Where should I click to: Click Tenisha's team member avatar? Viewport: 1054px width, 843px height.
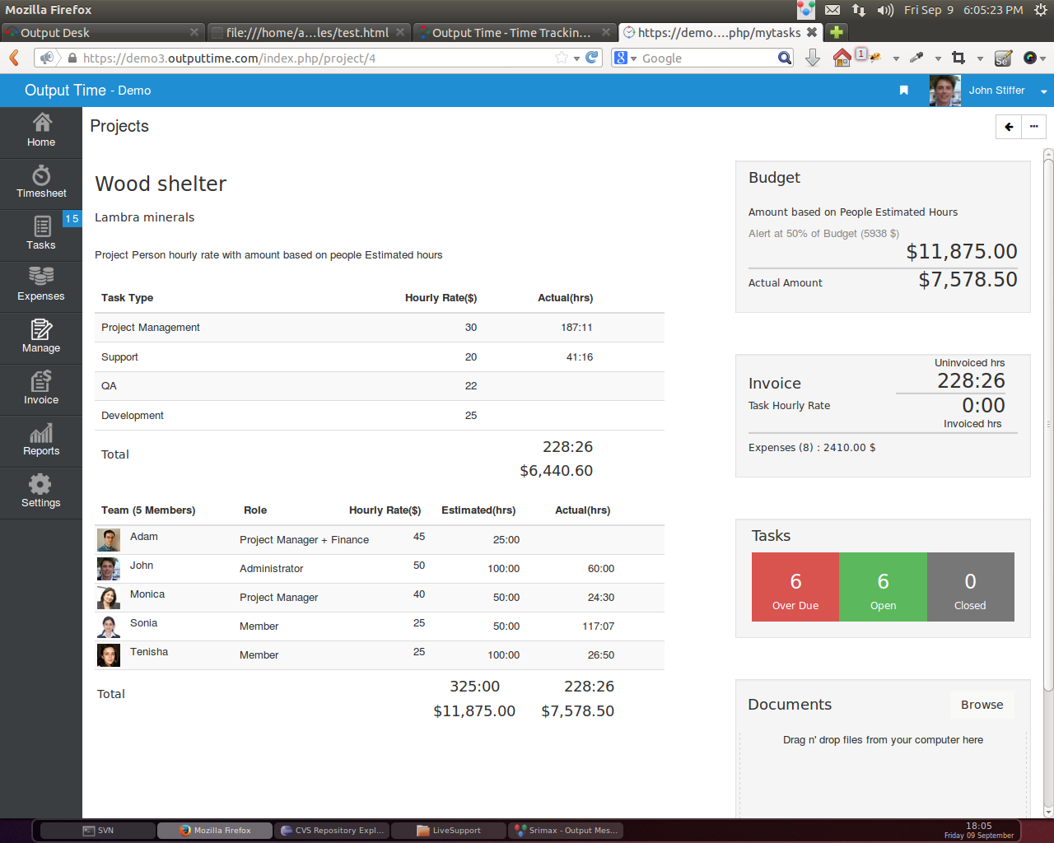point(109,655)
